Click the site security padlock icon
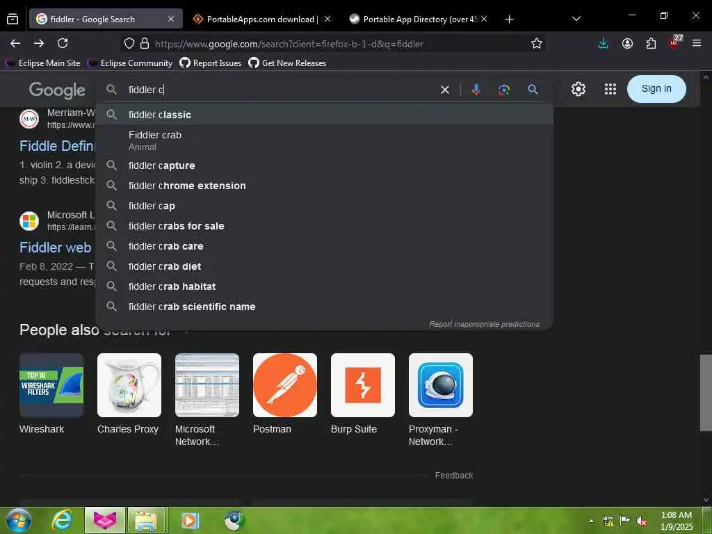 145,44
